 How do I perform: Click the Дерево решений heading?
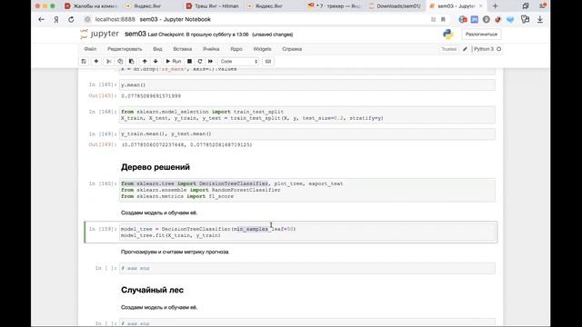click(x=156, y=167)
